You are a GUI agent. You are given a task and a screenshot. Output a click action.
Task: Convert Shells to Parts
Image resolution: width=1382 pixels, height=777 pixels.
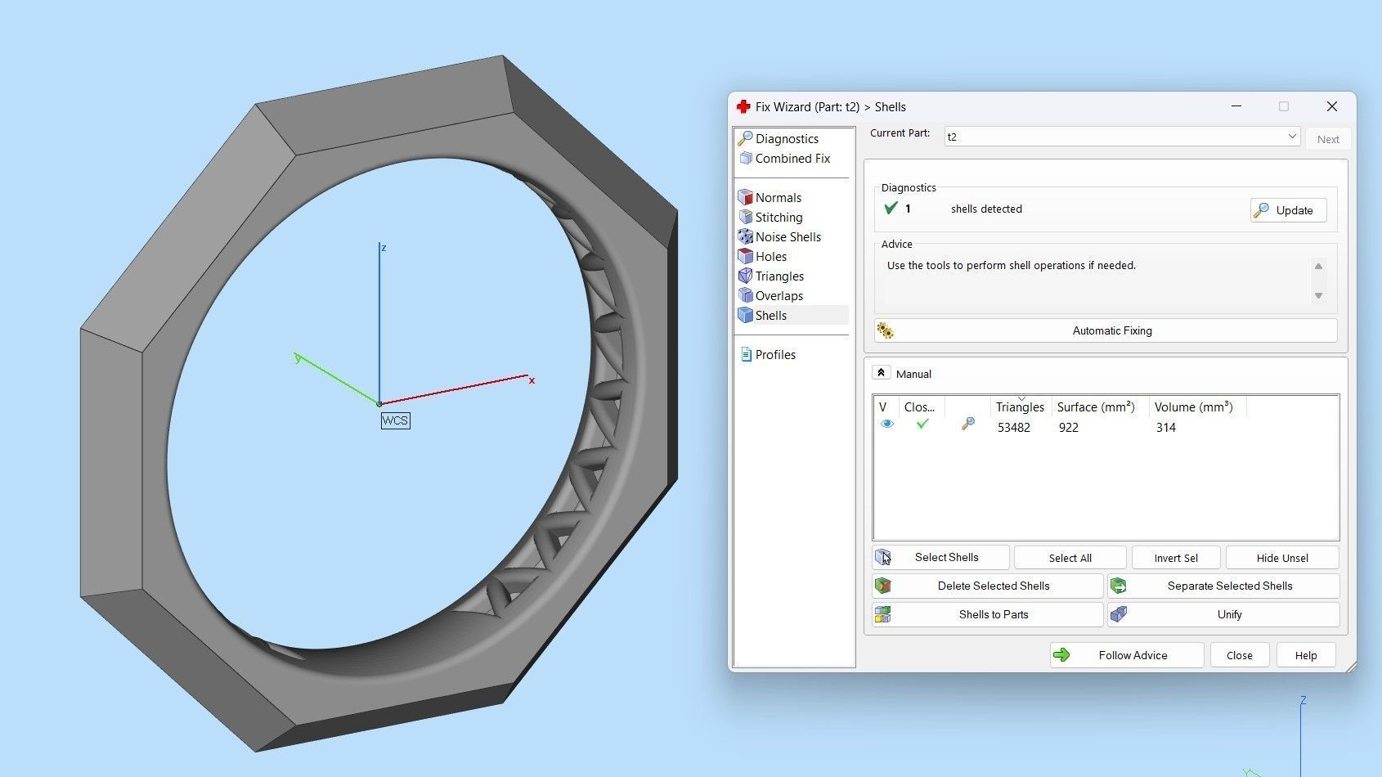pos(988,614)
